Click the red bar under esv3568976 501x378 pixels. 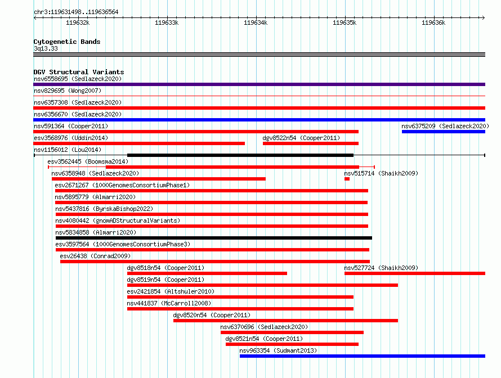point(139,143)
